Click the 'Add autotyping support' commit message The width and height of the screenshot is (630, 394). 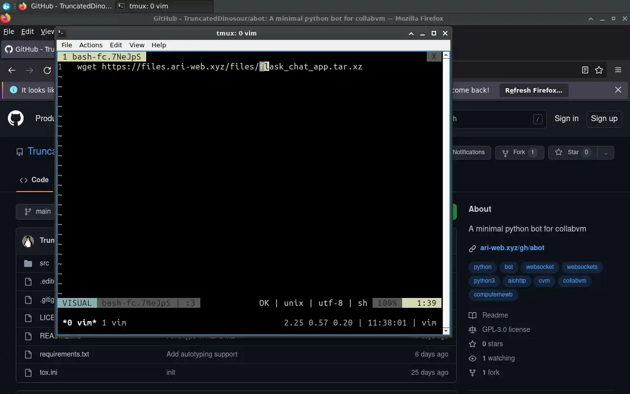click(202, 354)
